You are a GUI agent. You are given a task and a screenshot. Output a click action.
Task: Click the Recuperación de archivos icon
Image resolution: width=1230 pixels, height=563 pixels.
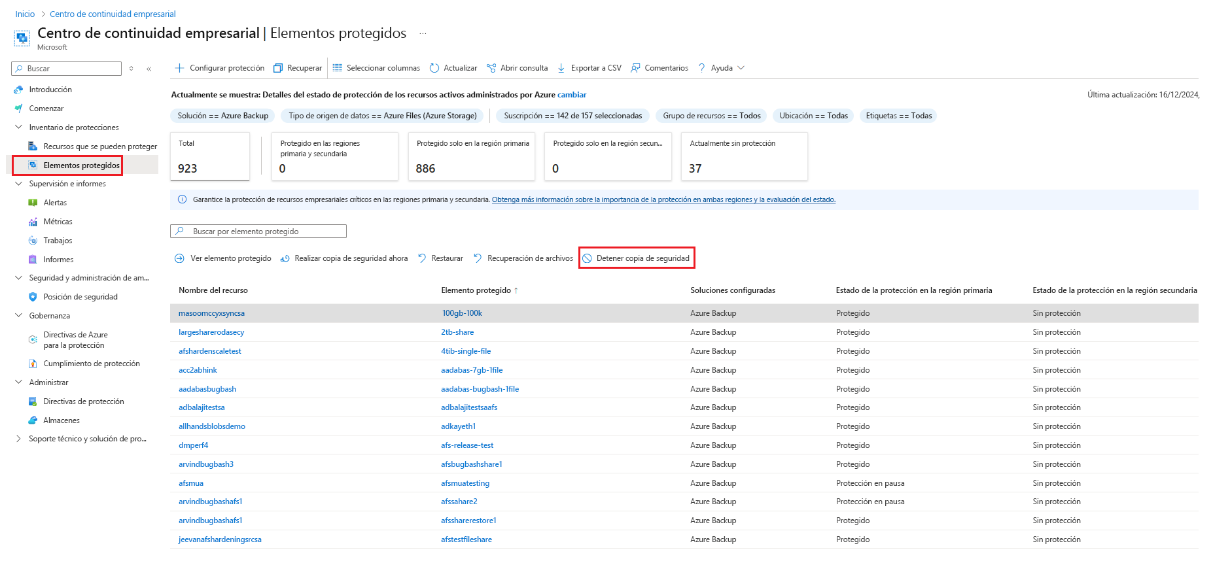click(478, 258)
